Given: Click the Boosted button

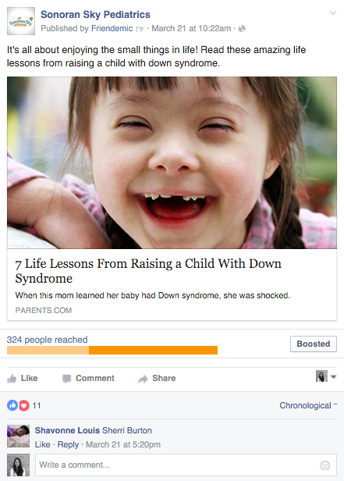Looking at the screenshot, I should 314,344.
